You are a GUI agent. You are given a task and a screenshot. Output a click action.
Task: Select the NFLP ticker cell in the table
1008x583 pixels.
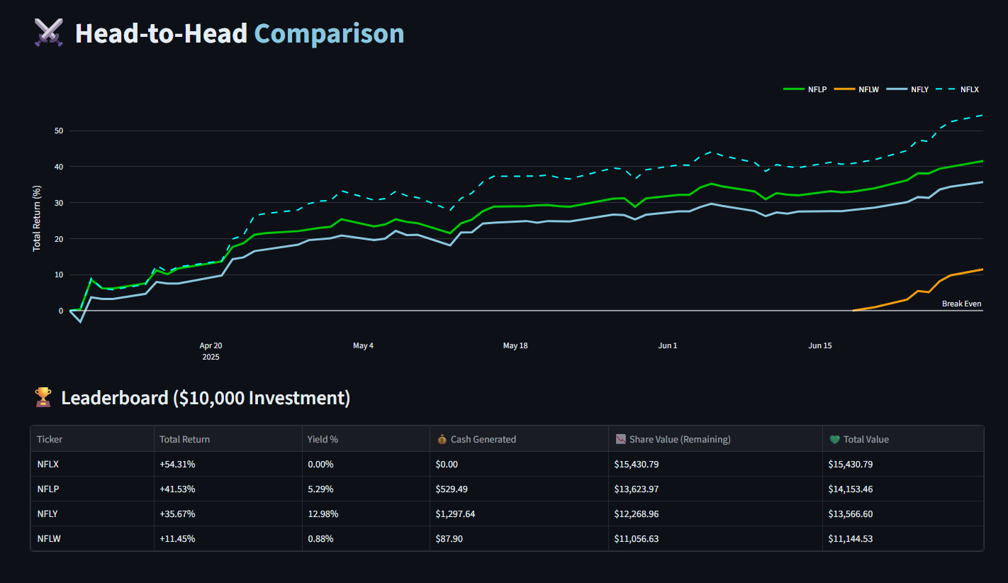pos(92,489)
